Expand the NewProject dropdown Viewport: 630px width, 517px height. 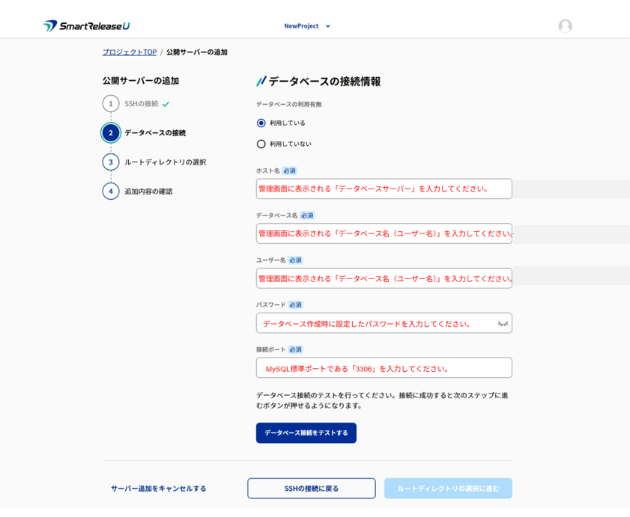307,26
